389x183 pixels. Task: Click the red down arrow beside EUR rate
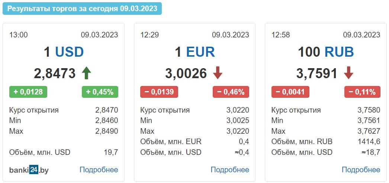click(218, 73)
